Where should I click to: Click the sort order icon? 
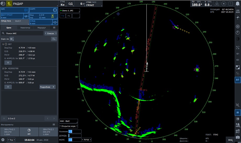click(x=54, y=39)
